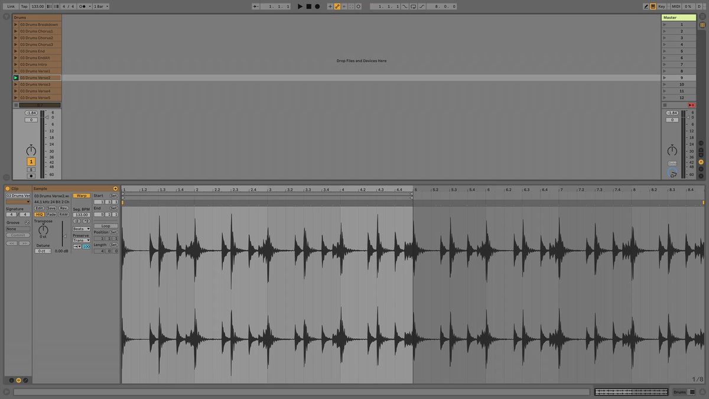The height and width of the screenshot is (399, 709).
Task: Enable the clip Loop switch
Action: [106, 226]
